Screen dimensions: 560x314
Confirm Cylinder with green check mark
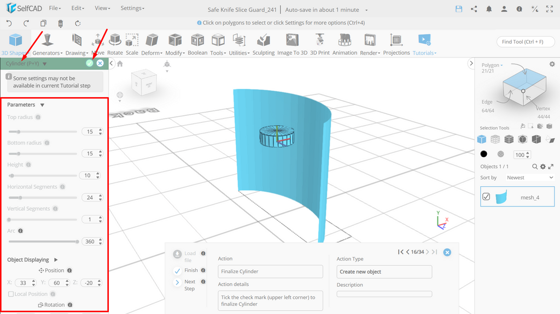[x=90, y=63]
